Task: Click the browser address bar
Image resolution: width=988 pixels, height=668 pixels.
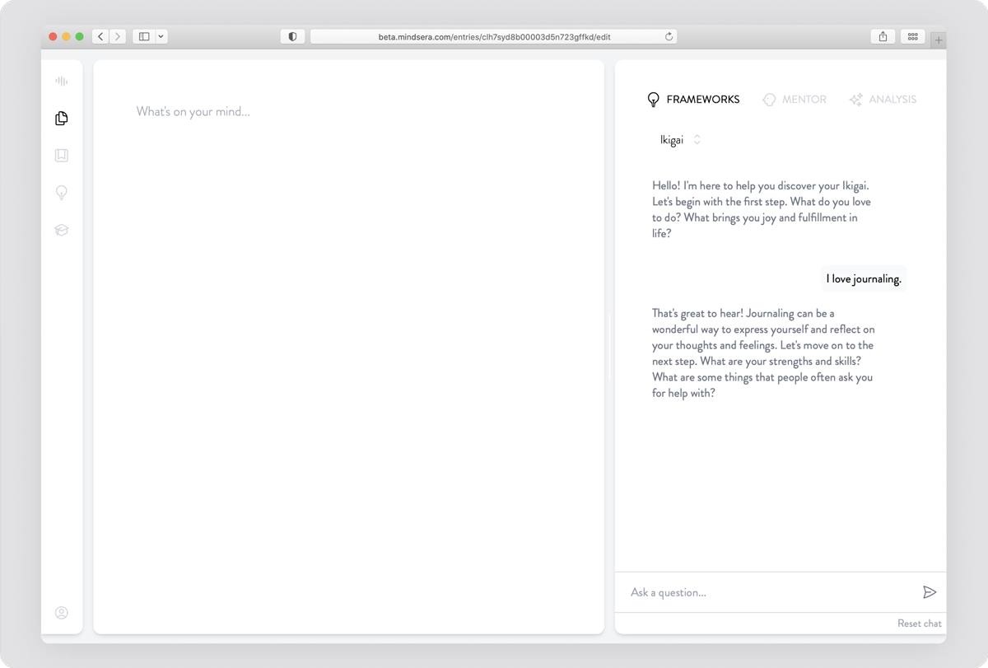Action: tap(494, 36)
